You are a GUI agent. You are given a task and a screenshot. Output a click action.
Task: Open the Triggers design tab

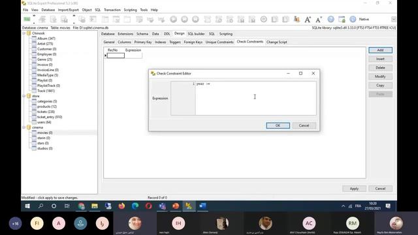[175, 42]
